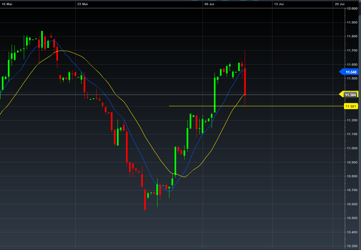Click the 11.700 price axis label
361x250 pixels.
tap(352, 51)
